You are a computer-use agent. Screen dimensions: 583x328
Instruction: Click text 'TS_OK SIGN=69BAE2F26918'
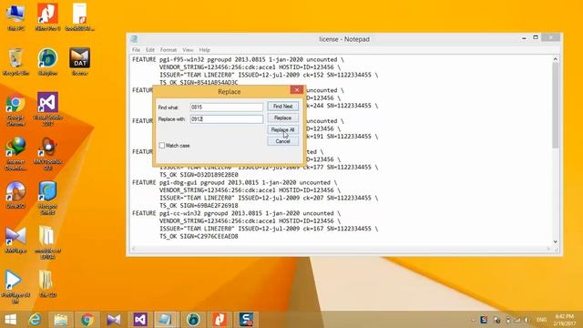pos(199,206)
